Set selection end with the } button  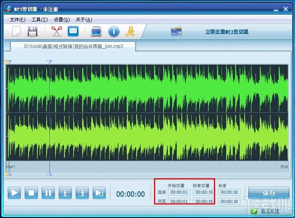pyautogui.click(x=82, y=193)
